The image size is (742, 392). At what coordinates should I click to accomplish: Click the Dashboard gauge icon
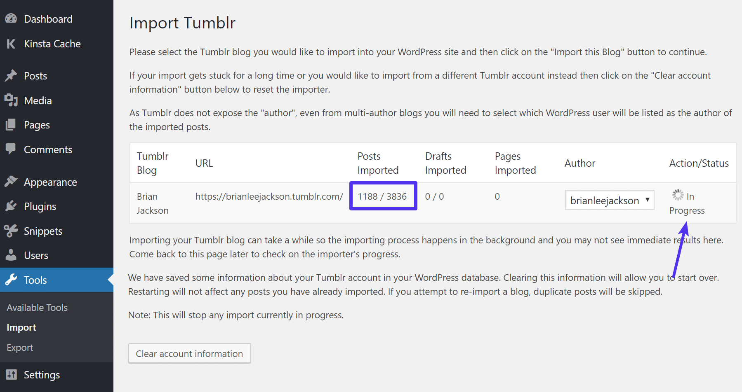11,19
